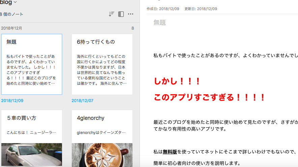
Task: Click the paragraph starting 最近このブログ
Action: click(x=226, y=126)
